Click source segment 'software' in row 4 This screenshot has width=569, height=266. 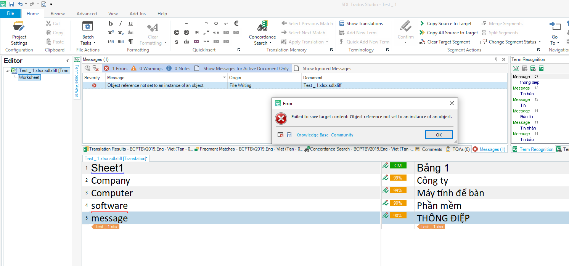point(109,205)
